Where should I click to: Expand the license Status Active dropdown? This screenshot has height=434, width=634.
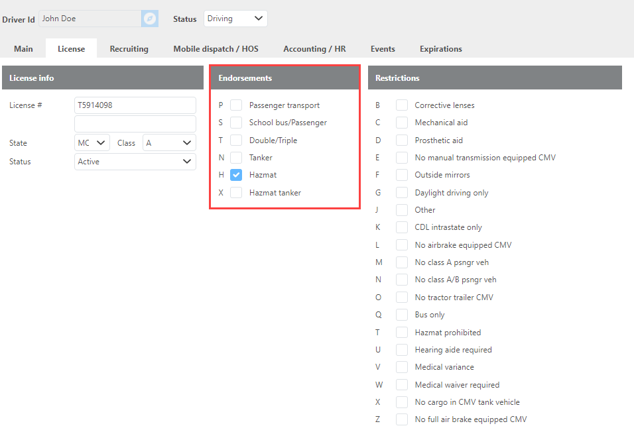pos(135,162)
